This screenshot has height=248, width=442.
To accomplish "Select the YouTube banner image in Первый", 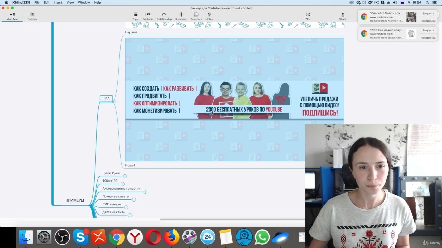I will point(234,99).
